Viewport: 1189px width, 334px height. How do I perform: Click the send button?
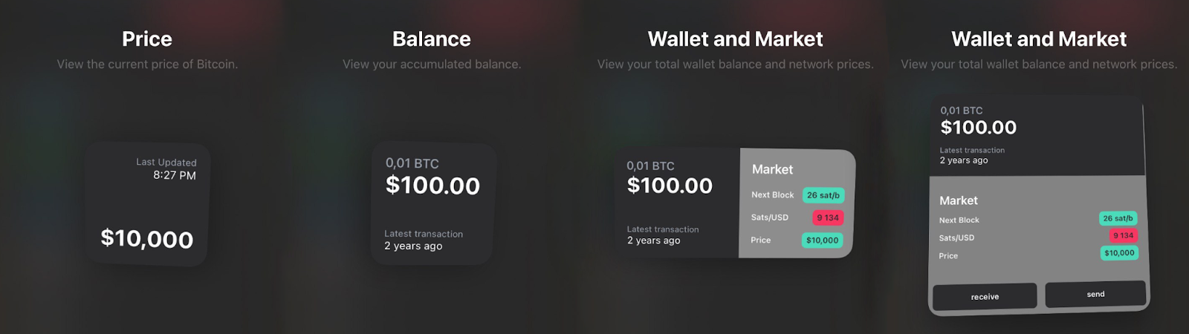pos(1095,294)
